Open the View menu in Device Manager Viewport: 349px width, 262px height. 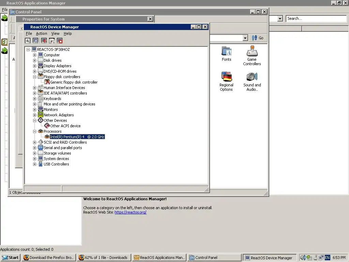click(x=55, y=33)
